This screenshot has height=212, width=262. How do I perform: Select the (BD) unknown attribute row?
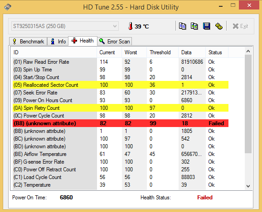click(x=121, y=146)
